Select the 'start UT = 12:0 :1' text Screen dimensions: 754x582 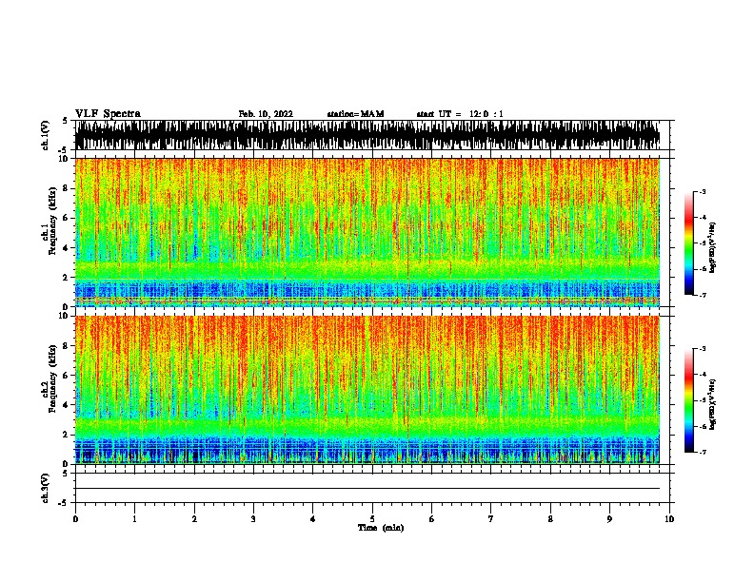460,114
